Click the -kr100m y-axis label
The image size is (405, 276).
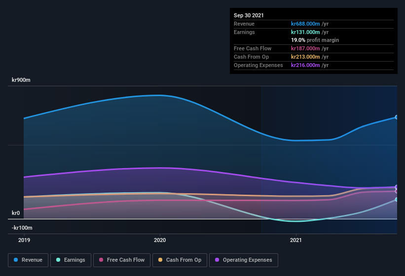point(22,228)
